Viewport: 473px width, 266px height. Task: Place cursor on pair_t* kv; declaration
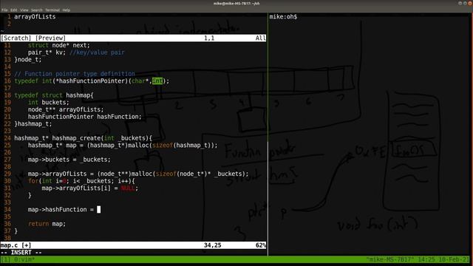[47, 52]
